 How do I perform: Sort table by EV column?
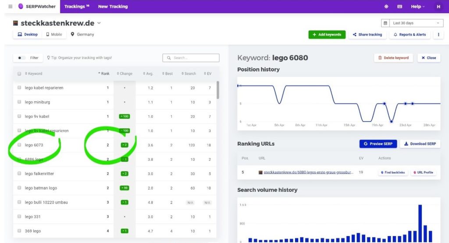(x=207, y=74)
